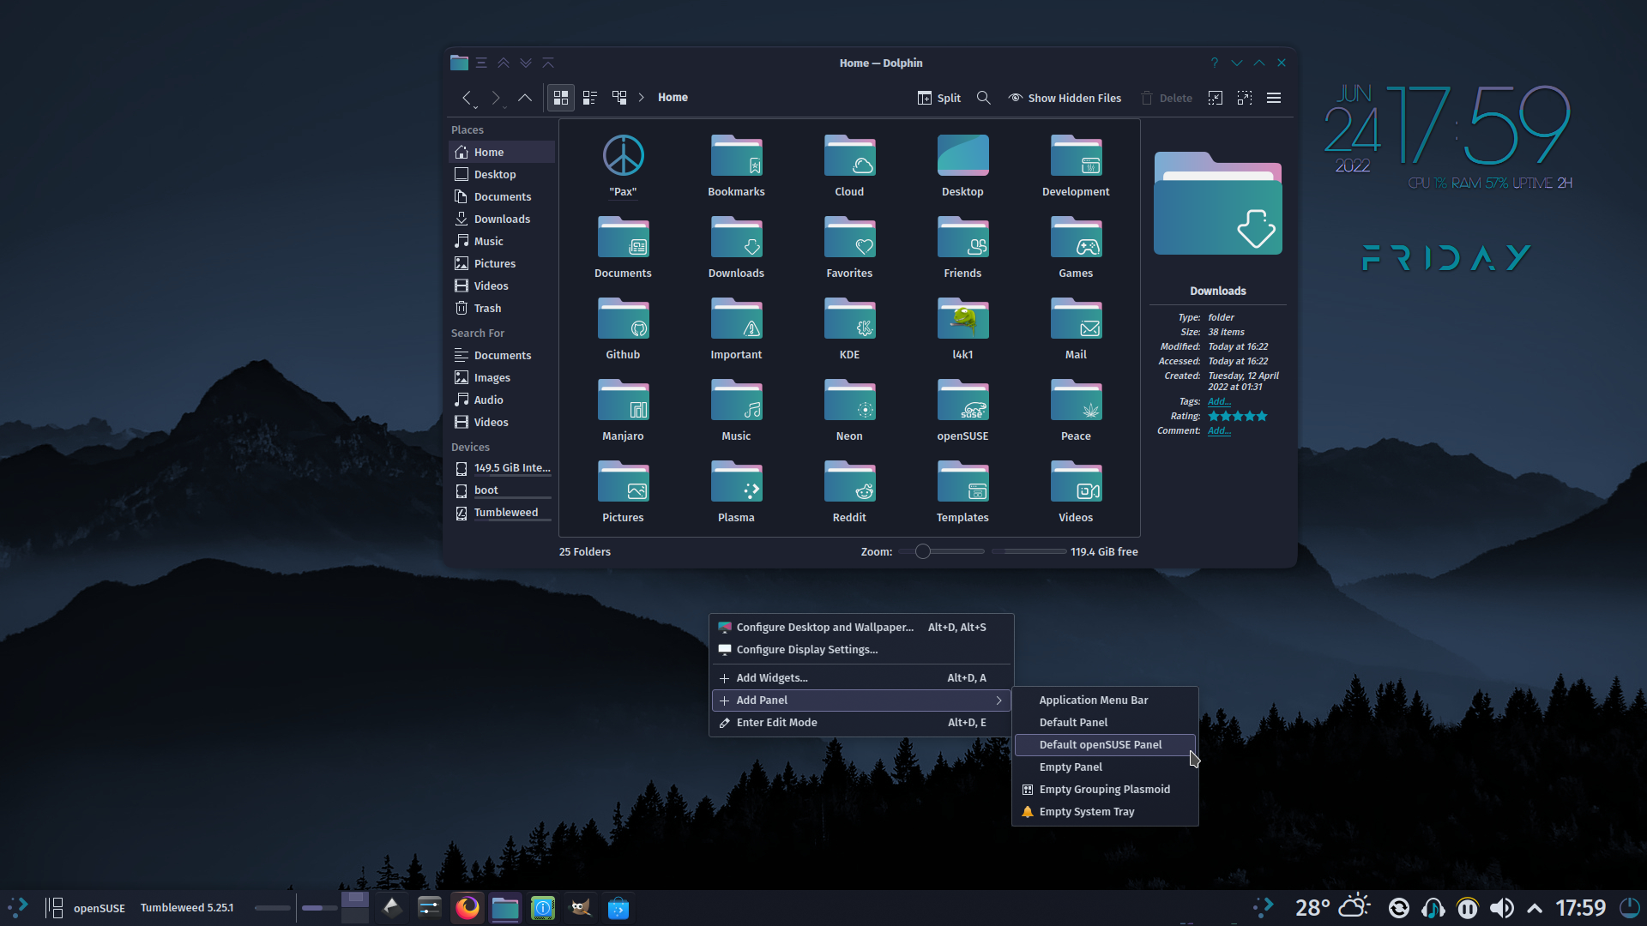Switch to icons view mode
Image resolution: width=1647 pixels, height=926 pixels.
coord(561,98)
